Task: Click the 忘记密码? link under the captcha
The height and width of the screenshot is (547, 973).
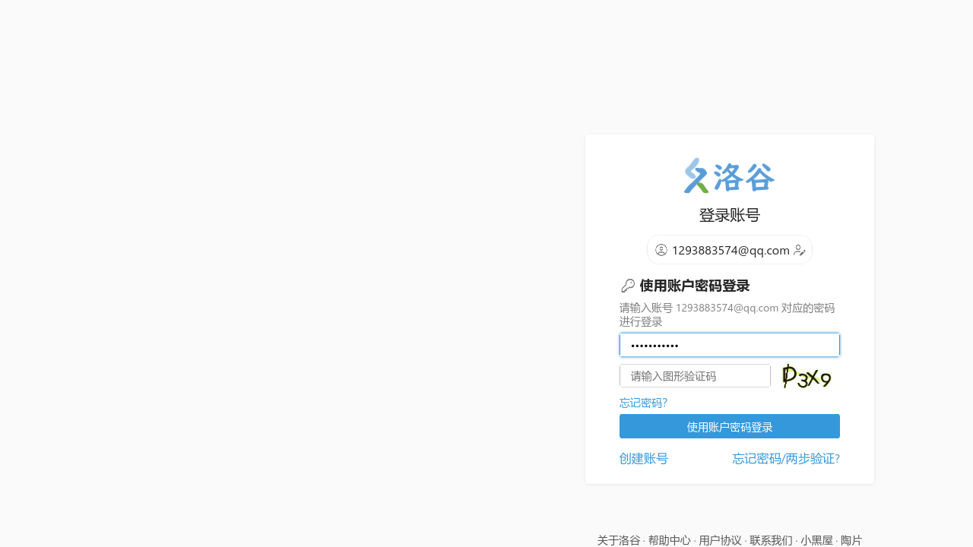Action: [643, 403]
